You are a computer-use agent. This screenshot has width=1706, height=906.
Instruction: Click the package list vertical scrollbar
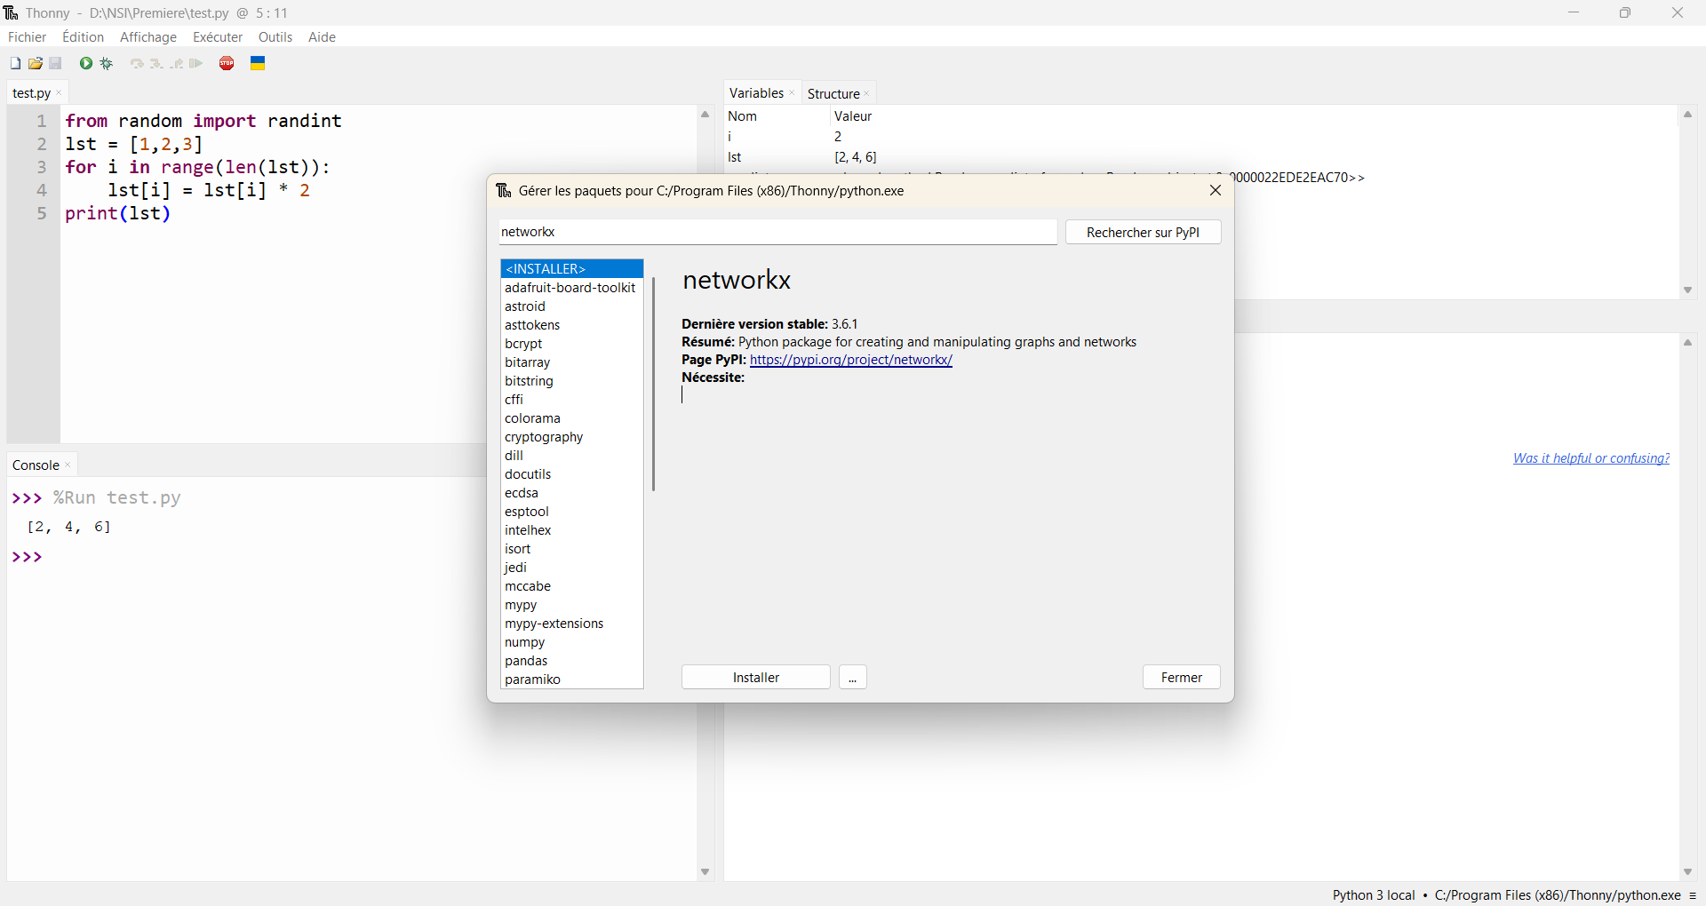(653, 384)
